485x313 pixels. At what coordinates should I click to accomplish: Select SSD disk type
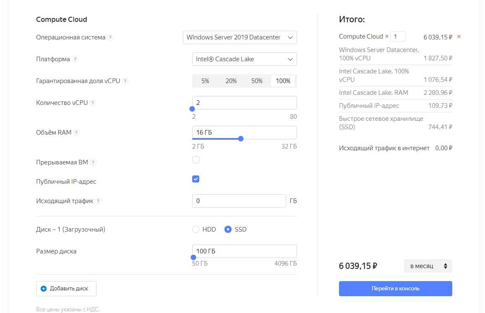click(x=228, y=230)
